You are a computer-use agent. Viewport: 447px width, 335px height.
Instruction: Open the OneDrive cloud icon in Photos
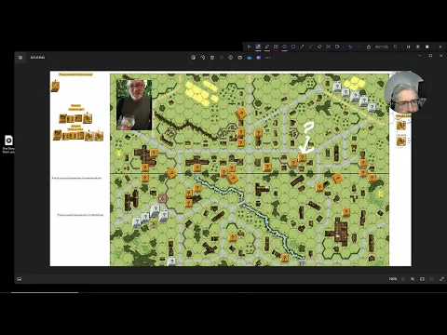pyautogui.click(x=250, y=58)
